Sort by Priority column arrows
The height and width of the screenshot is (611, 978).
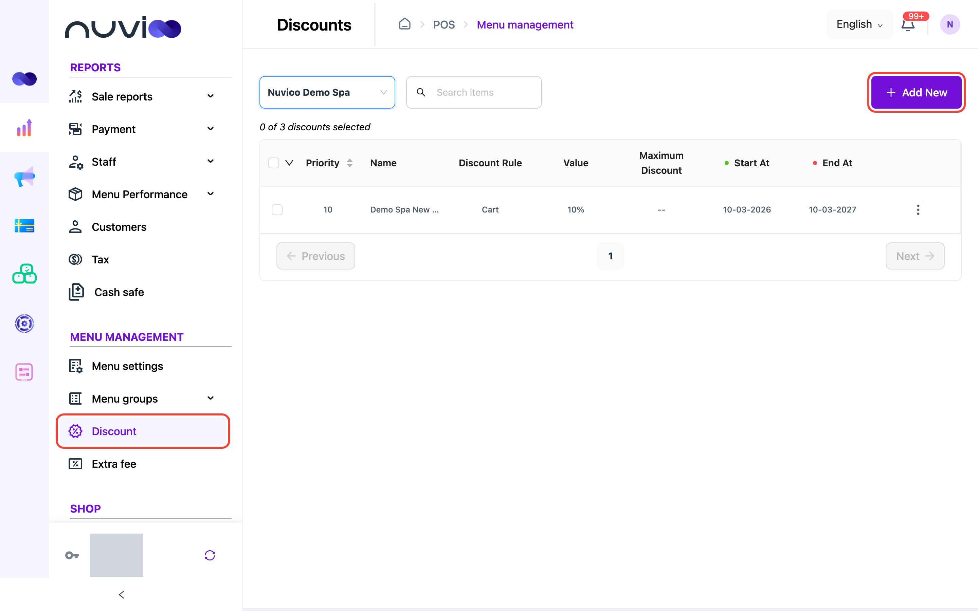(349, 163)
